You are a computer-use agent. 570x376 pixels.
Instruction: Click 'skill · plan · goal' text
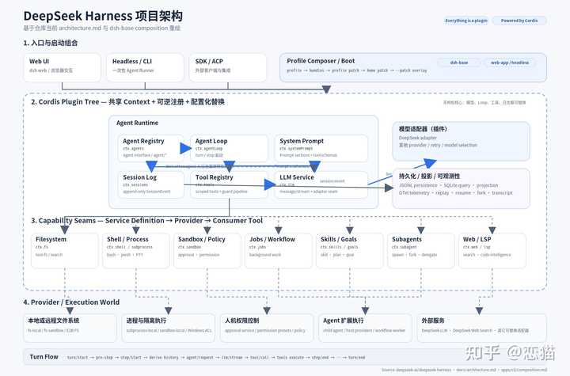point(337,255)
